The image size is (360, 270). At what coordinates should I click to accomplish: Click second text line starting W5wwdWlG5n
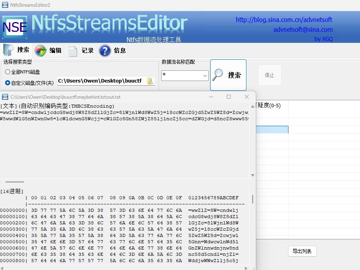coord(125,119)
